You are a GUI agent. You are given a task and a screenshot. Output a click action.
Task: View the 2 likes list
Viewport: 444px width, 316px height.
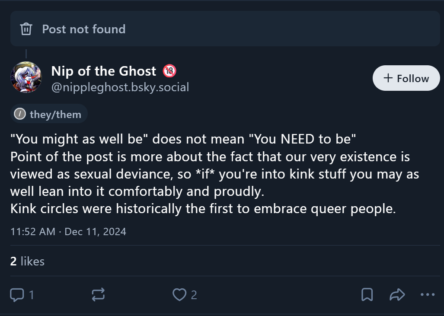27,261
